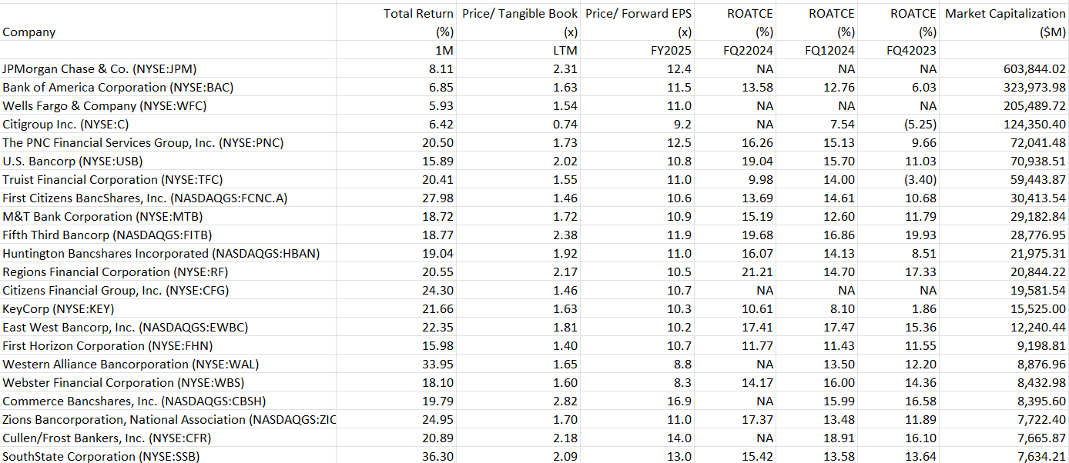Select Huntington total return 19.04

pos(396,253)
